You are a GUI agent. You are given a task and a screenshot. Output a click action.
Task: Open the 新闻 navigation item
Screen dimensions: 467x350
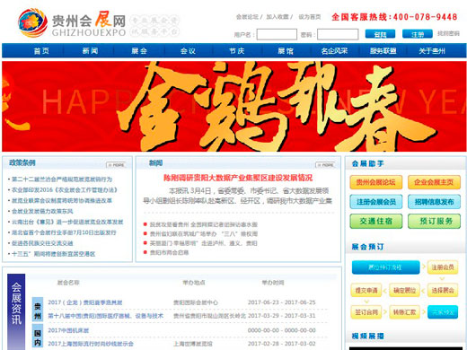tap(90, 51)
